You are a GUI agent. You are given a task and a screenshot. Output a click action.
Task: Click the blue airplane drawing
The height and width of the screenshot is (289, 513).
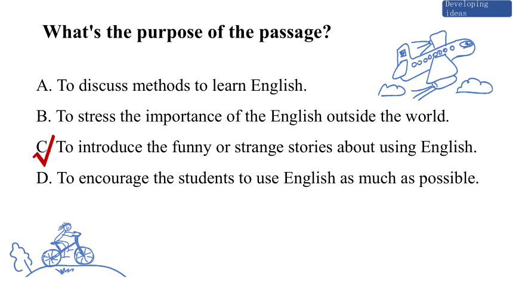point(434,61)
